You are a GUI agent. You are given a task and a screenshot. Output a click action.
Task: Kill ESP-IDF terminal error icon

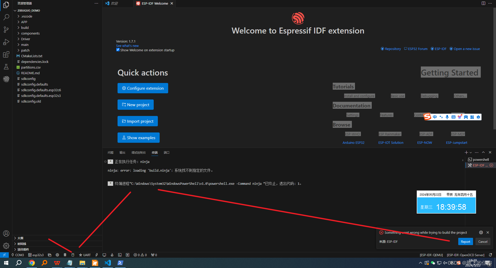click(x=491, y=165)
